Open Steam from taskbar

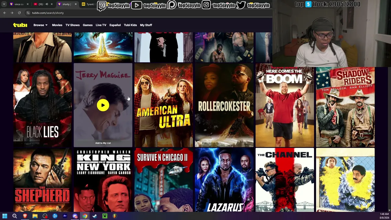95,216
